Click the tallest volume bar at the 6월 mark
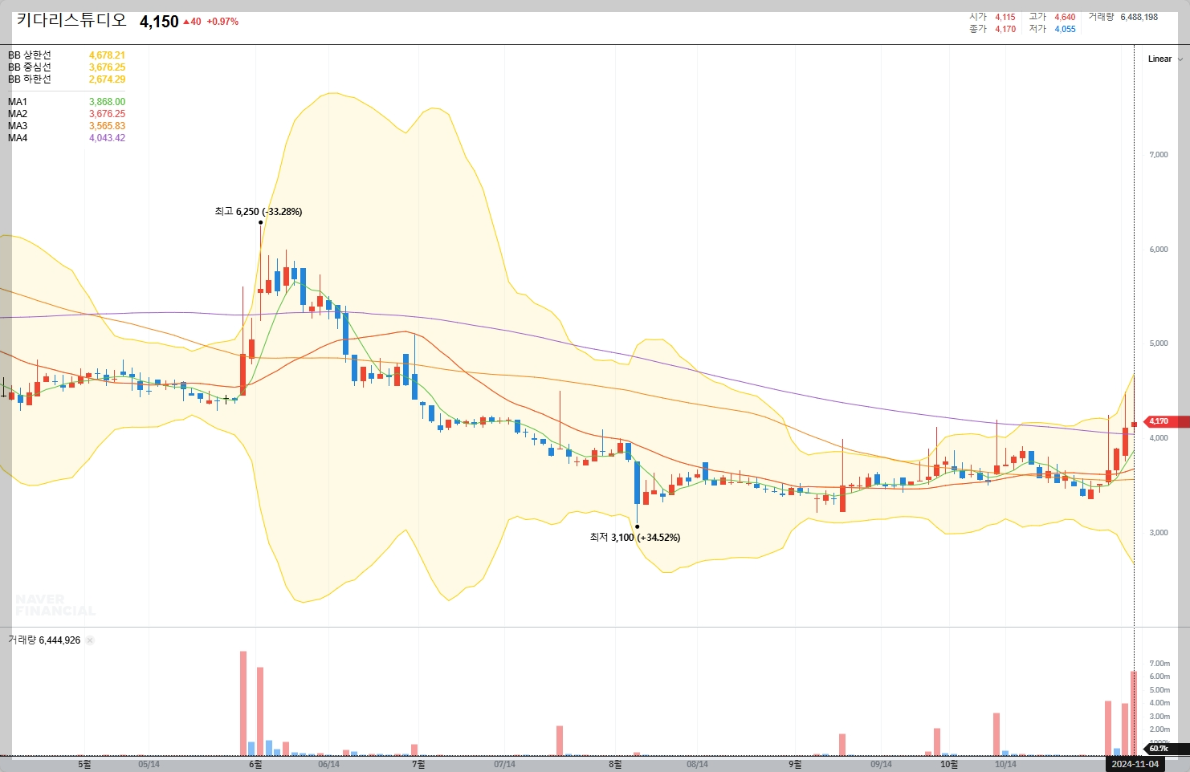Viewport: 1190px width, 772px height. pyautogui.click(x=243, y=703)
